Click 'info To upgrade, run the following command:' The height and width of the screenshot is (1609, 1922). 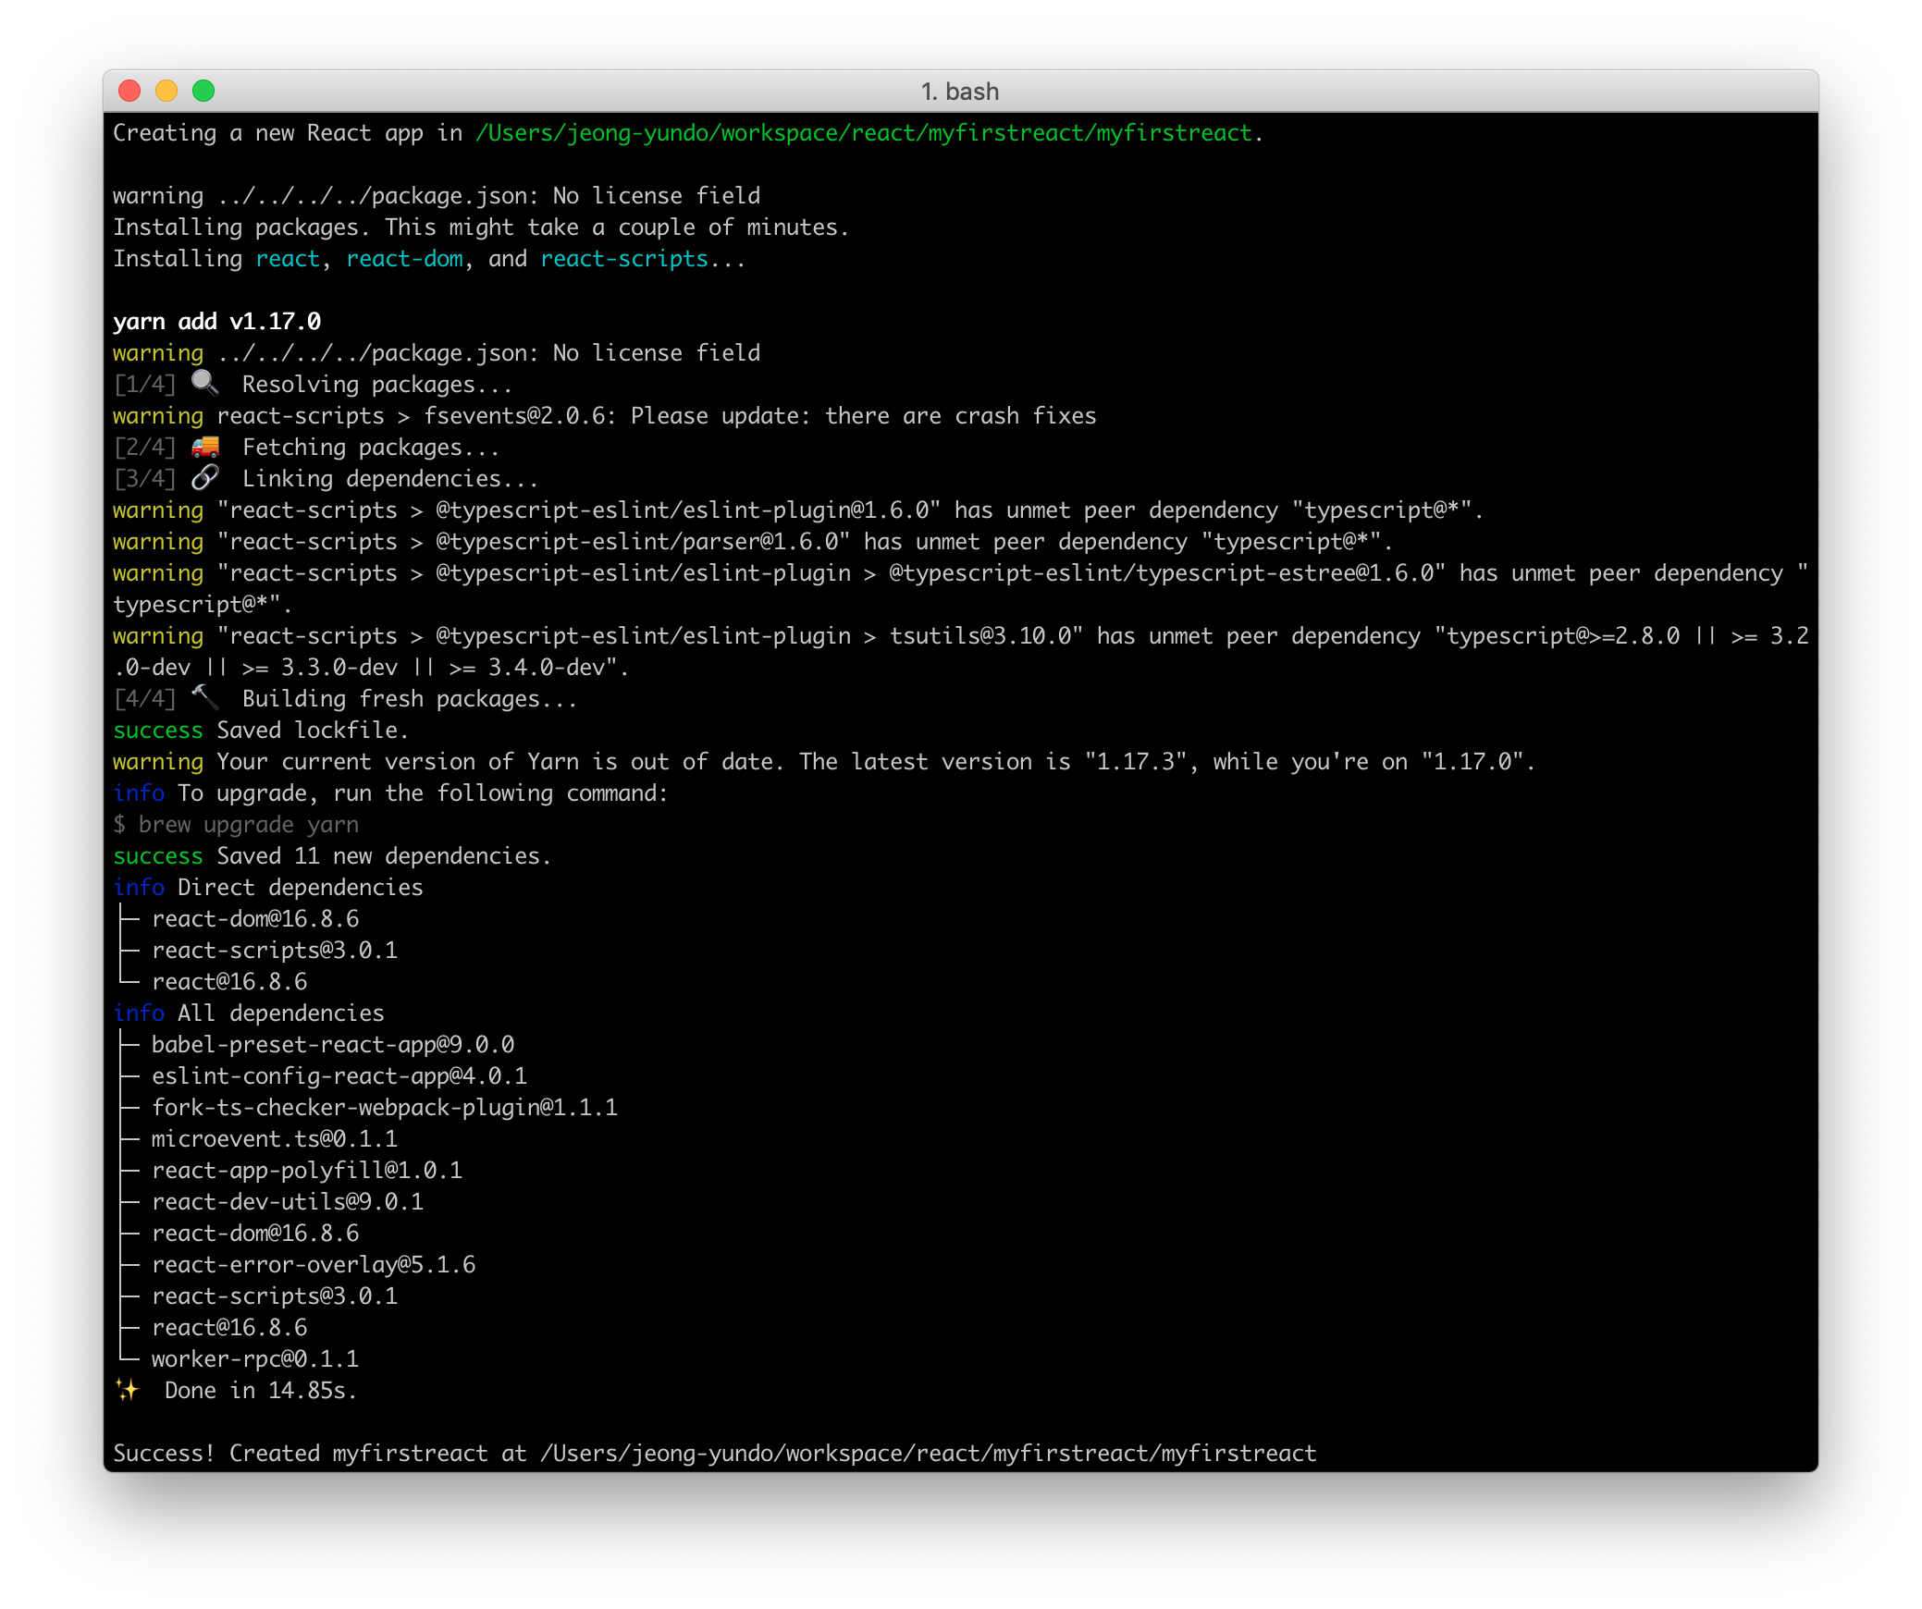point(390,792)
